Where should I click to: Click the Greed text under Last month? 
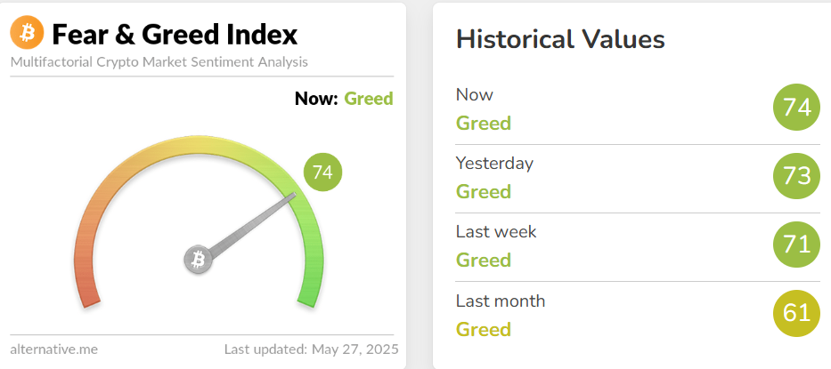click(x=484, y=329)
